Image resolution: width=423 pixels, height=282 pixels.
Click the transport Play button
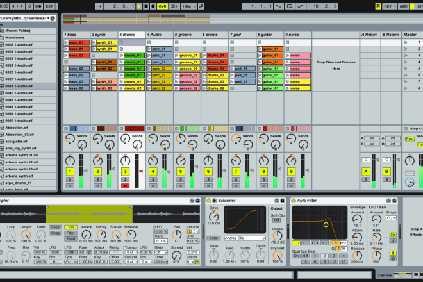click(139, 6)
